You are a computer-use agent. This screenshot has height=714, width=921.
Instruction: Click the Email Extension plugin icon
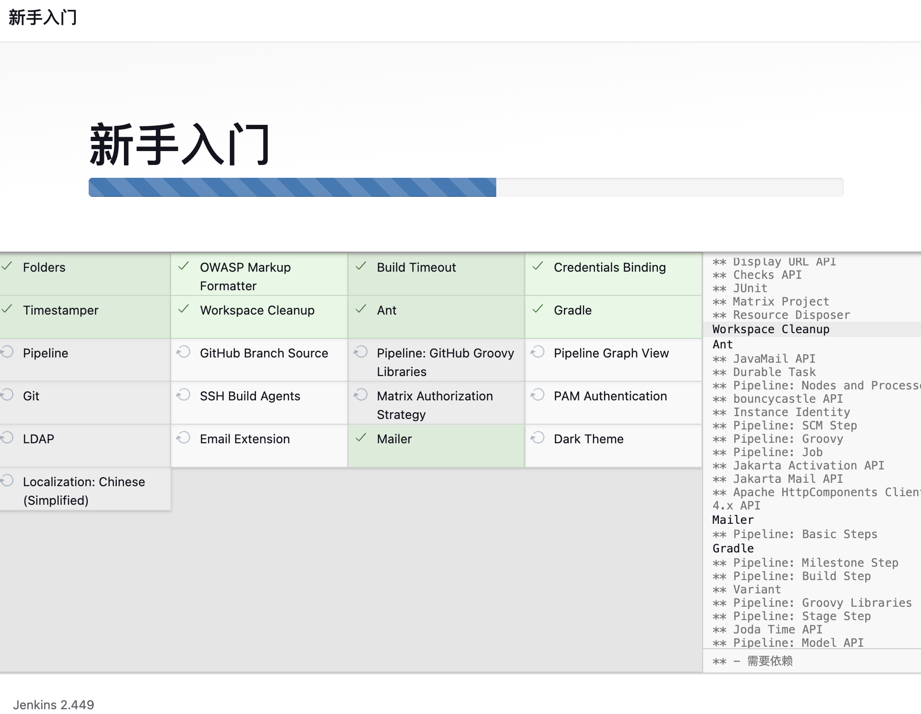point(185,438)
